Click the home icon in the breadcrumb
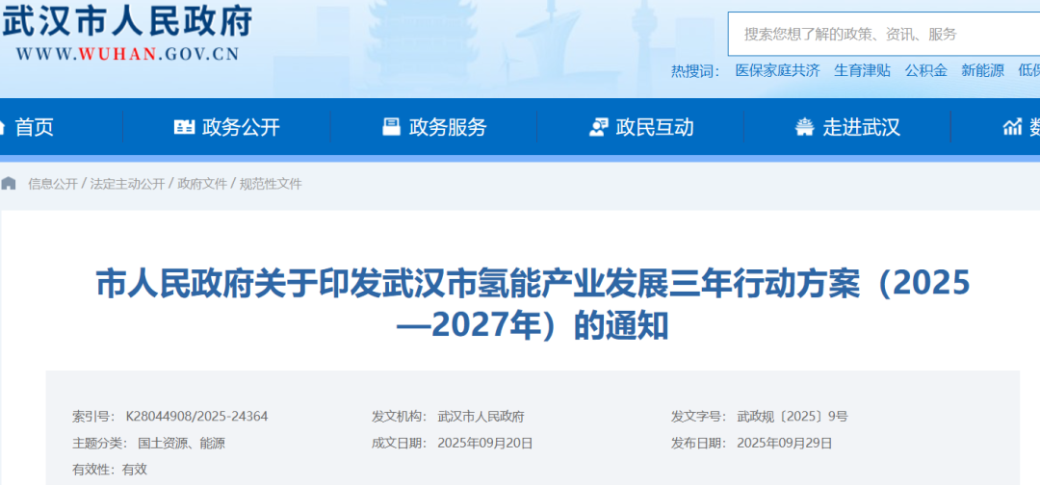Screen dimensions: 1040x485 (x=9, y=183)
